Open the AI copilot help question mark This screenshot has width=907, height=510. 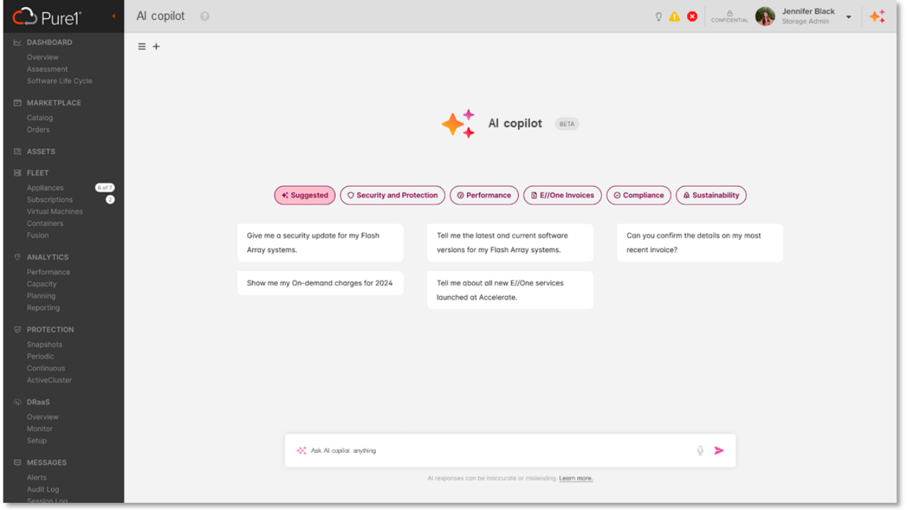coord(205,16)
